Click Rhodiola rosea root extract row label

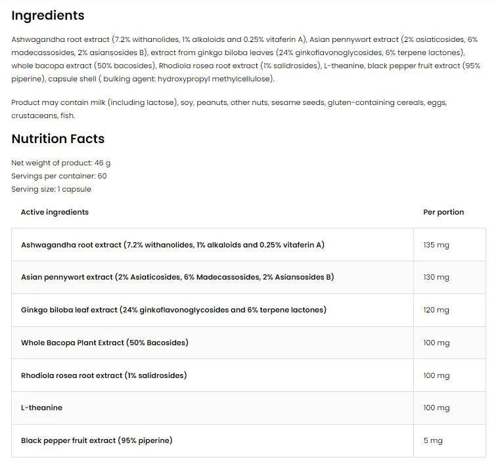tap(104, 375)
